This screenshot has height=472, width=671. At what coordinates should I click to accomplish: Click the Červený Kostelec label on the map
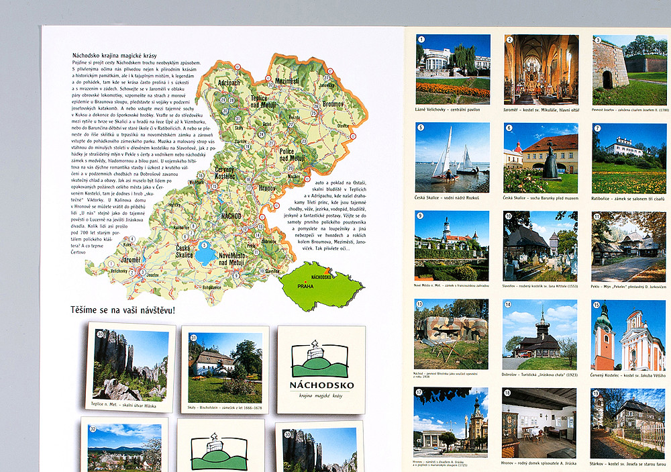pyautogui.click(x=225, y=173)
